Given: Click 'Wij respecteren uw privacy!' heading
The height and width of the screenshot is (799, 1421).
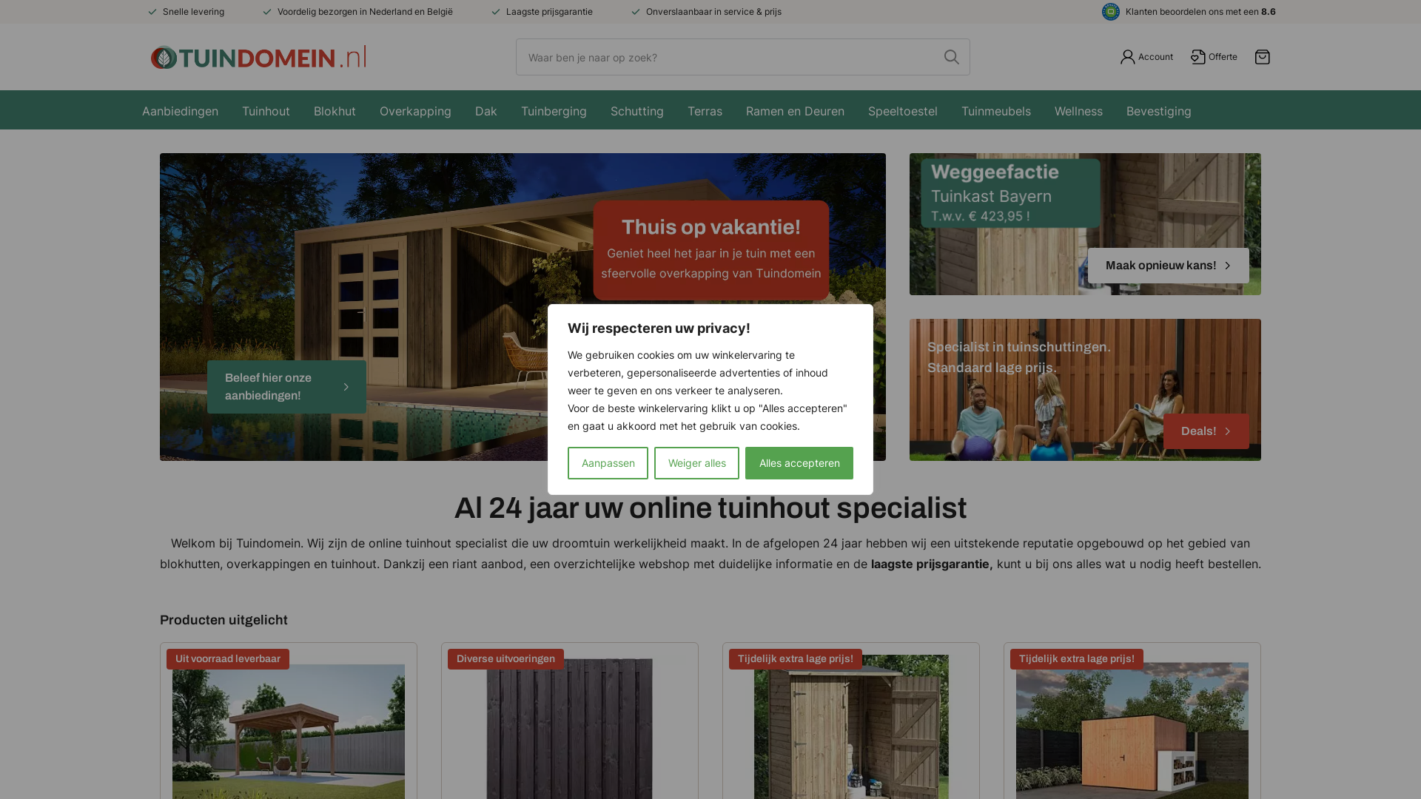Looking at the screenshot, I should [x=659, y=328].
